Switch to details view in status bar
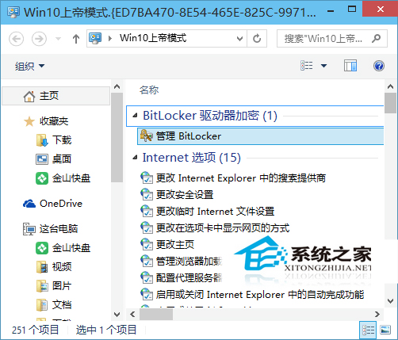 click(368, 330)
